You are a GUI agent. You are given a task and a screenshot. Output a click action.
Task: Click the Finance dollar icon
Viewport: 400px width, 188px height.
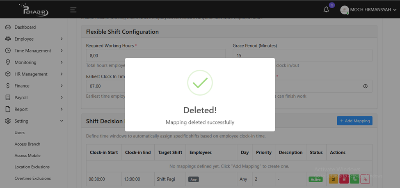[8, 86]
